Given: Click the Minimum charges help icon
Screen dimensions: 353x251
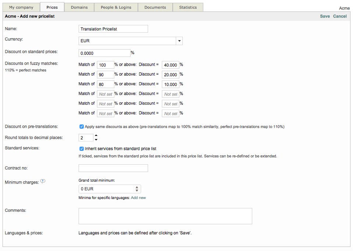Looking at the screenshot, I should 43,181.
